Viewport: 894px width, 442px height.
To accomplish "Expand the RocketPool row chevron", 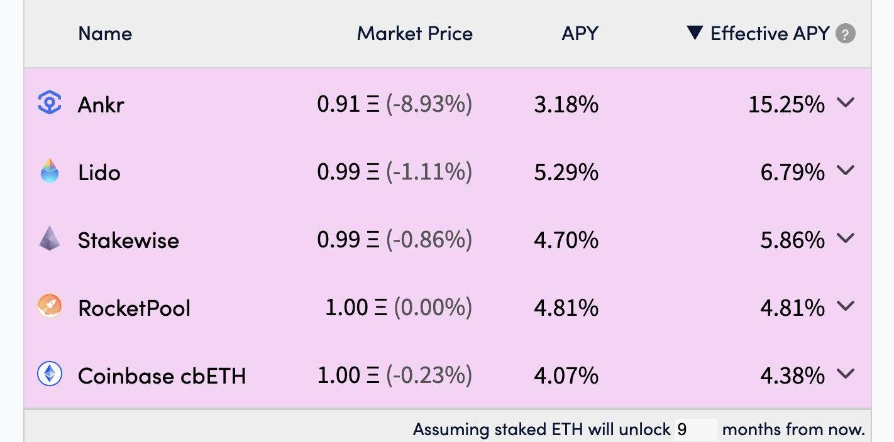I will pyautogui.click(x=846, y=306).
